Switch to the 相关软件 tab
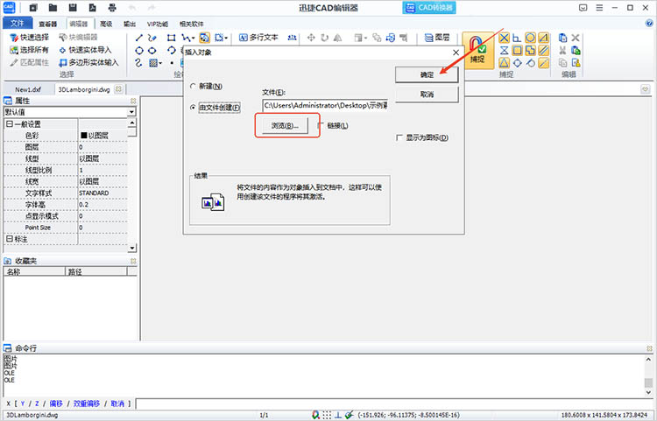 pyautogui.click(x=192, y=24)
